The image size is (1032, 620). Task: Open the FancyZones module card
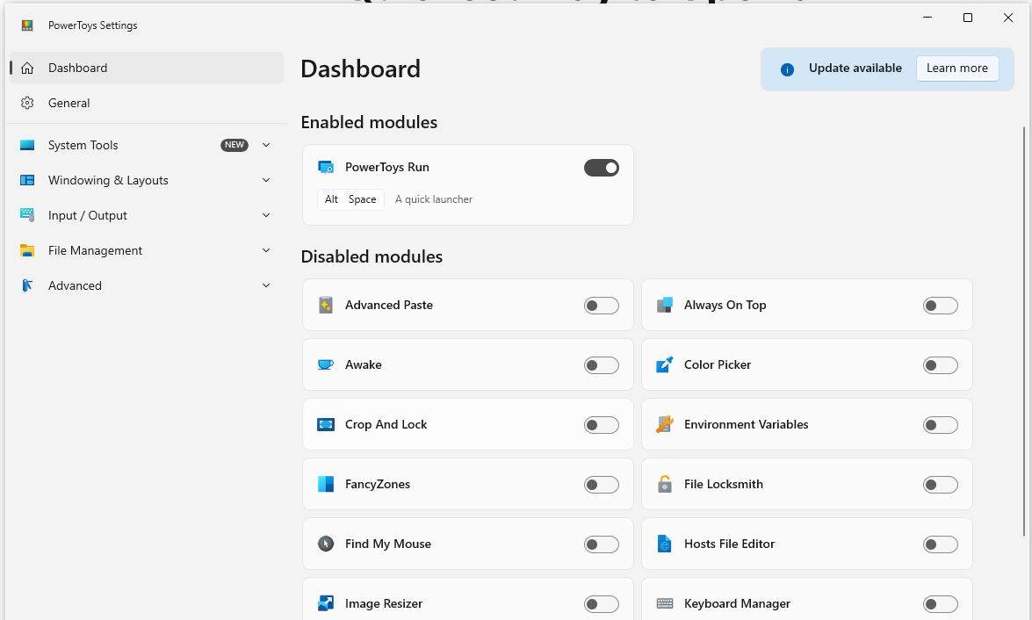point(468,485)
